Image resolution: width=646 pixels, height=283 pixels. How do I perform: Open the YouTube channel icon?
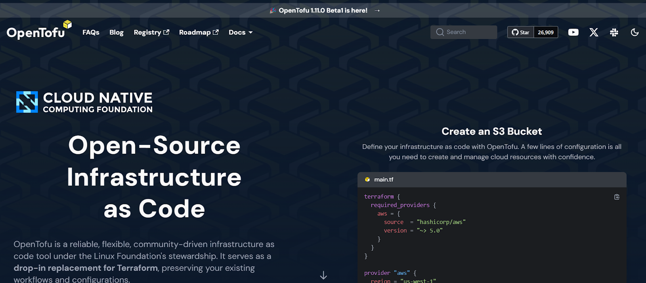[x=573, y=32]
